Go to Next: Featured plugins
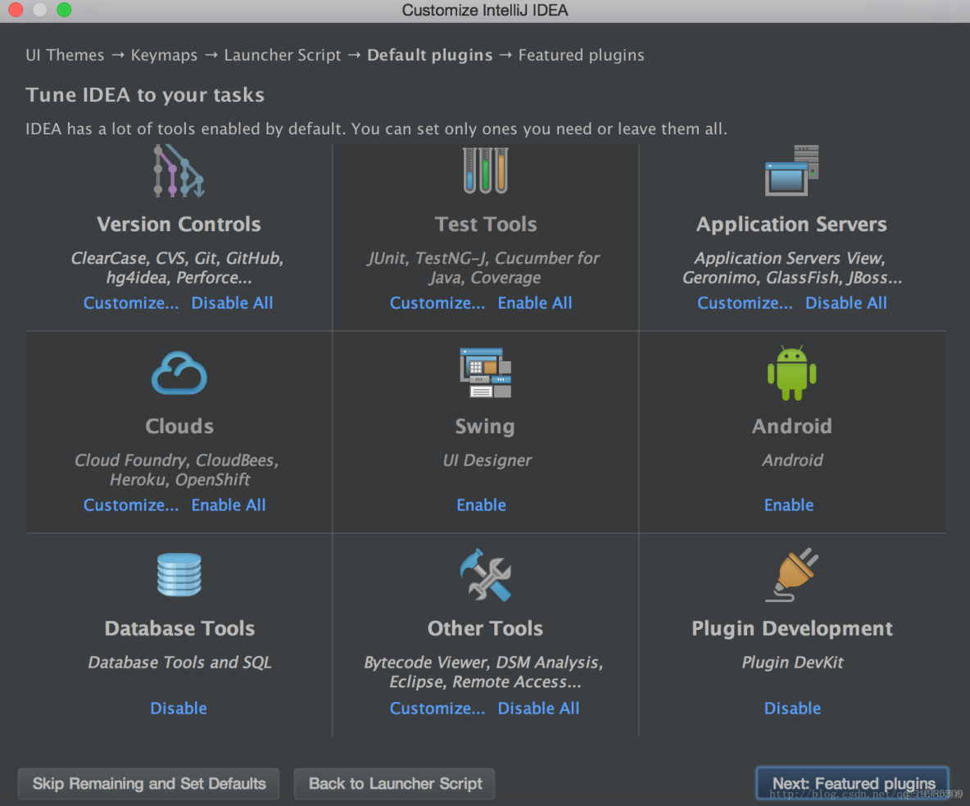970x806 pixels. (853, 784)
